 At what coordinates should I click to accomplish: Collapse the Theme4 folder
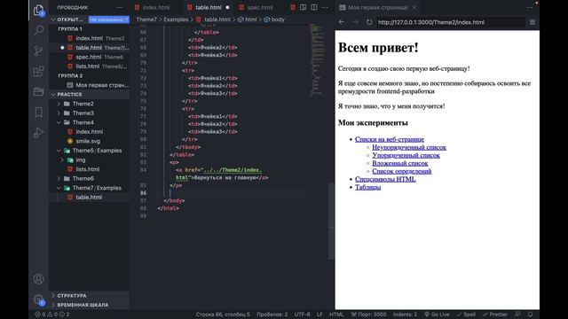click(x=59, y=122)
